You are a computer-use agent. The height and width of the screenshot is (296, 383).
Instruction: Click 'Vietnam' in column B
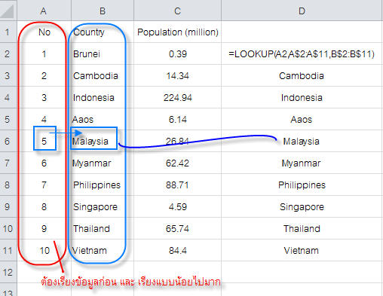click(x=103, y=250)
